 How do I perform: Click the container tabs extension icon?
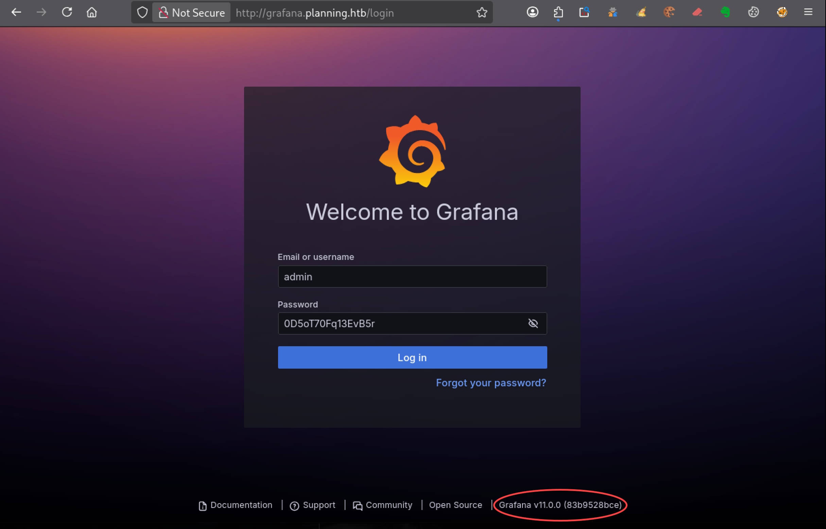click(x=584, y=12)
